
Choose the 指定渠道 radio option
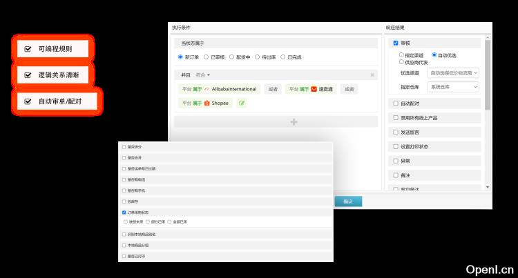click(x=401, y=54)
